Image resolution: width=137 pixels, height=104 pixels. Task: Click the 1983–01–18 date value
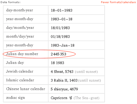(62, 19)
